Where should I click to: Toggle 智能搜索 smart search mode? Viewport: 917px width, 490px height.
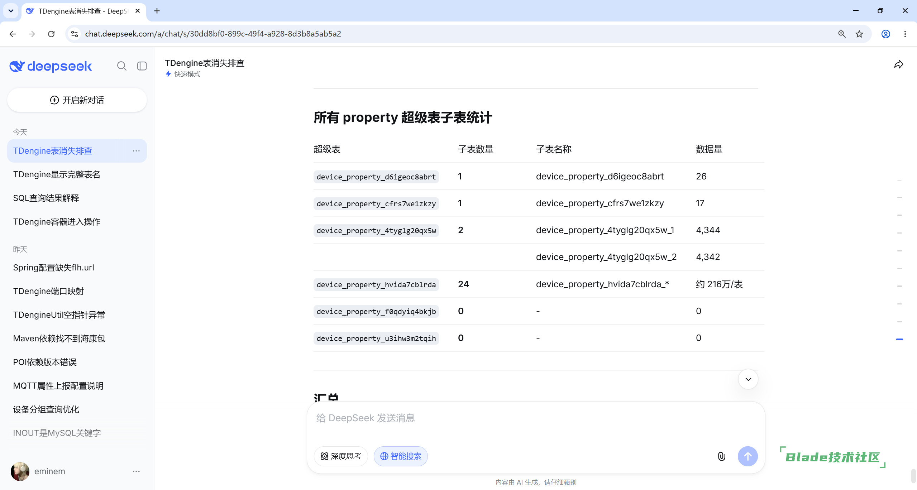point(401,456)
